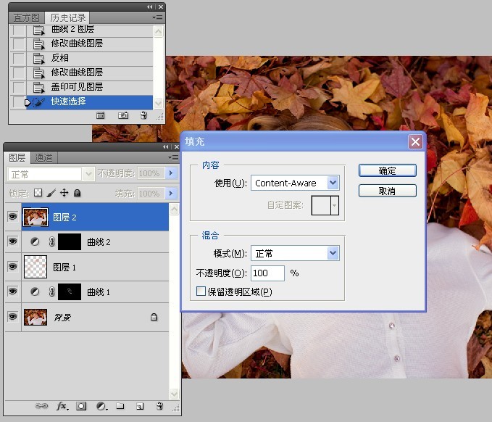Delete current history state trash icon

[143, 115]
